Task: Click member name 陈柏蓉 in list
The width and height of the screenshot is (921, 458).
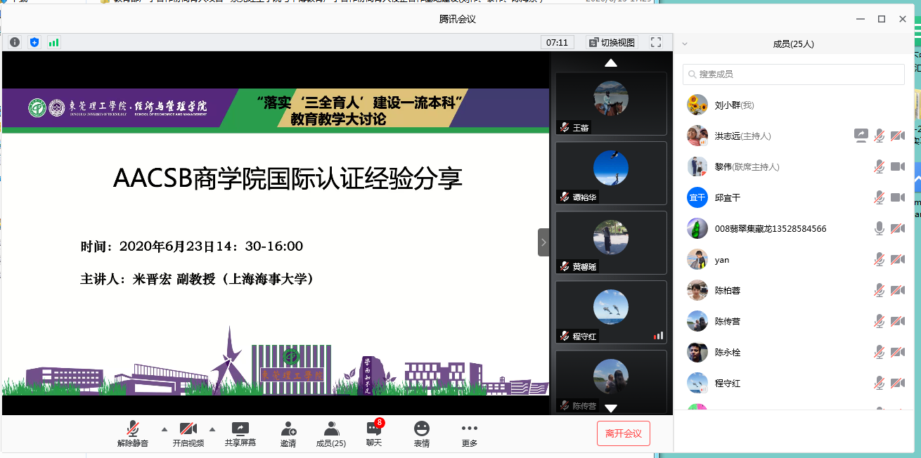Action: click(728, 291)
